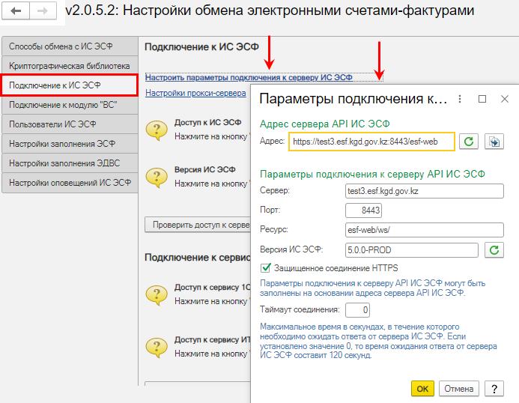Refresh the Версия ИС ЭСФ value
Viewport: 519px width, 403px height.
click(494, 250)
